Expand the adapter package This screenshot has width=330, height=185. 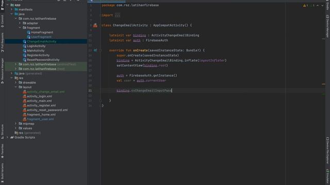[20, 23]
